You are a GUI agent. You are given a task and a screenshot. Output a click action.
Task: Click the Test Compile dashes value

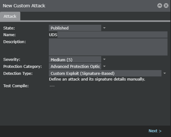pyautogui.click(x=52, y=86)
